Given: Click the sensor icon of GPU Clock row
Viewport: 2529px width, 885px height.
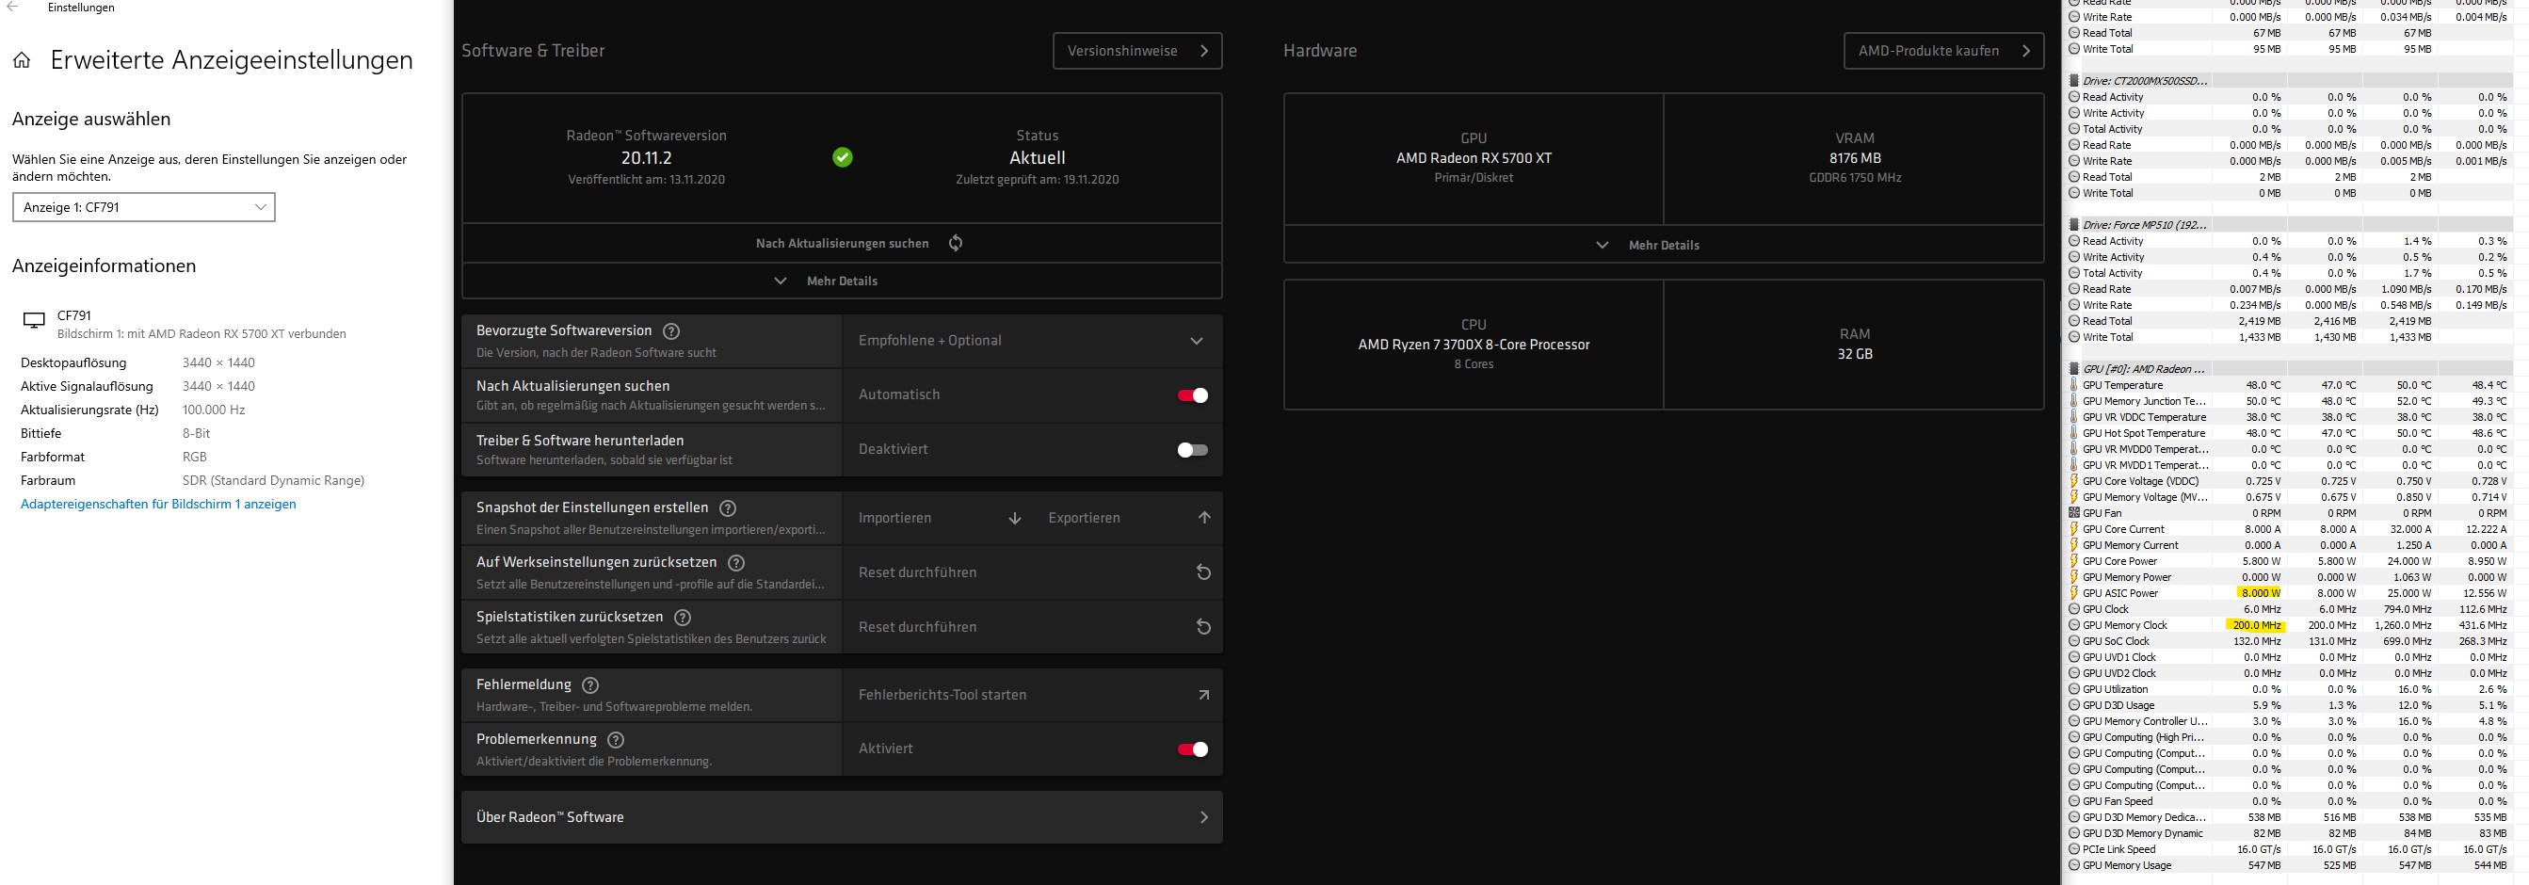Looking at the screenshot, I should click(x=2073, y=609).
